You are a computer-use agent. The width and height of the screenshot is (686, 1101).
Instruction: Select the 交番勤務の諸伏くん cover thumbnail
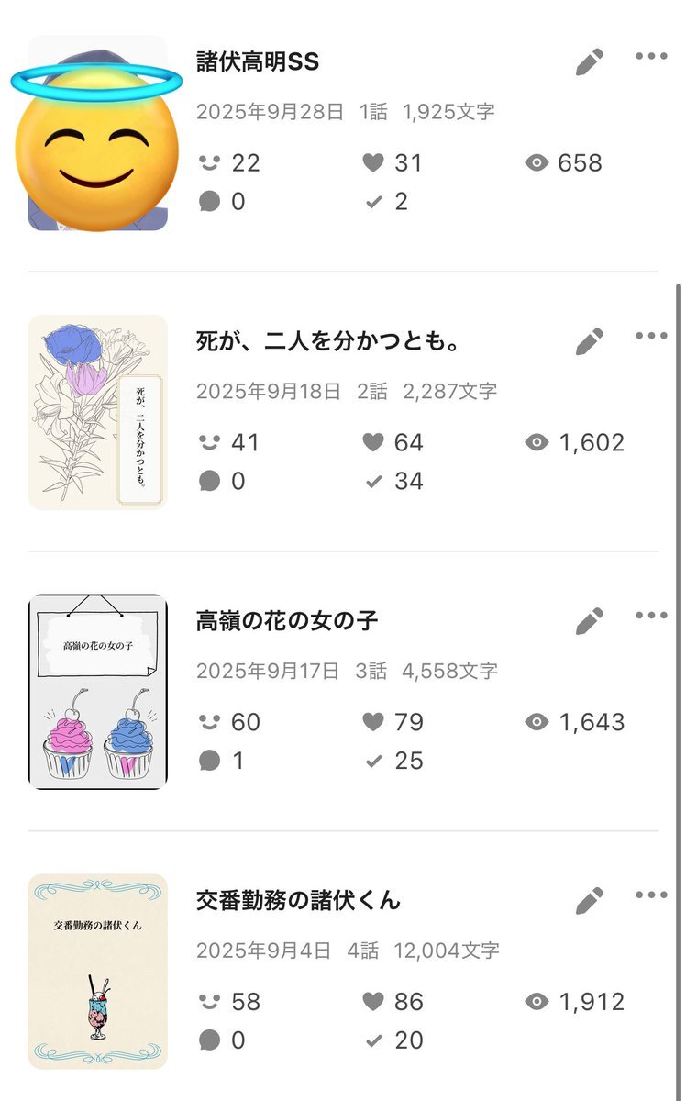98,972
